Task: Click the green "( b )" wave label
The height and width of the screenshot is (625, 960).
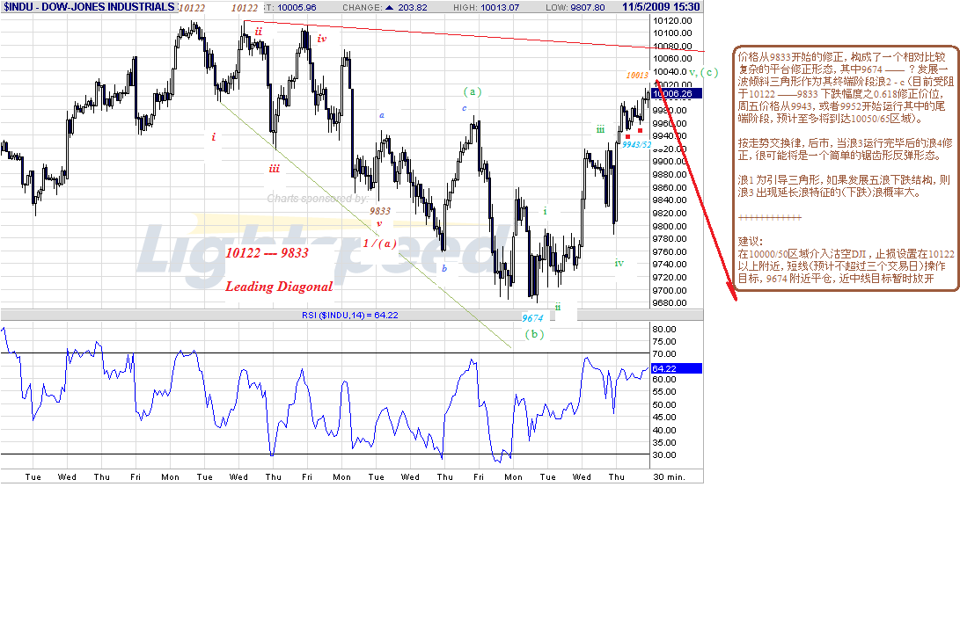Action: [534, 334]
